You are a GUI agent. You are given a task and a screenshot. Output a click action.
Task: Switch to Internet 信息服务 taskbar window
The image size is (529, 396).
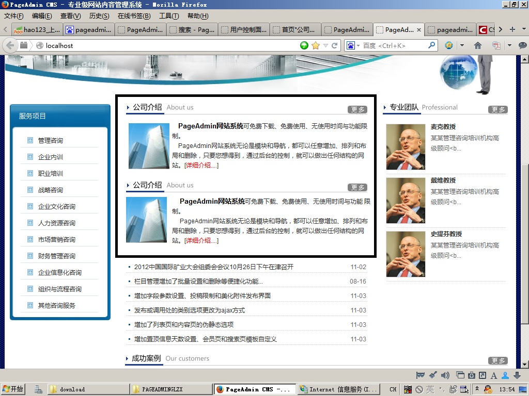tap(339, 389)
